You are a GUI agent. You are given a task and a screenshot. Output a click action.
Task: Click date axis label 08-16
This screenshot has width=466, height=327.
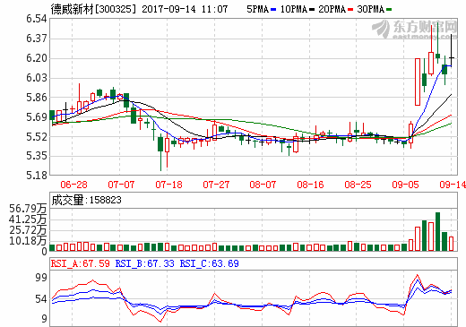(310, 185)
